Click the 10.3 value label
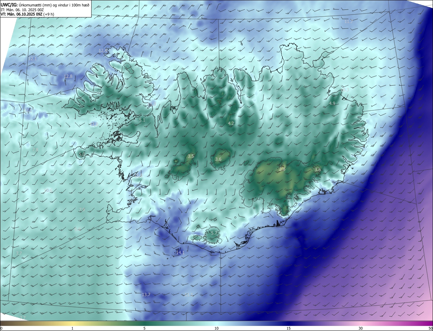This screenshot has height=331, width=433. click(345, 90)
